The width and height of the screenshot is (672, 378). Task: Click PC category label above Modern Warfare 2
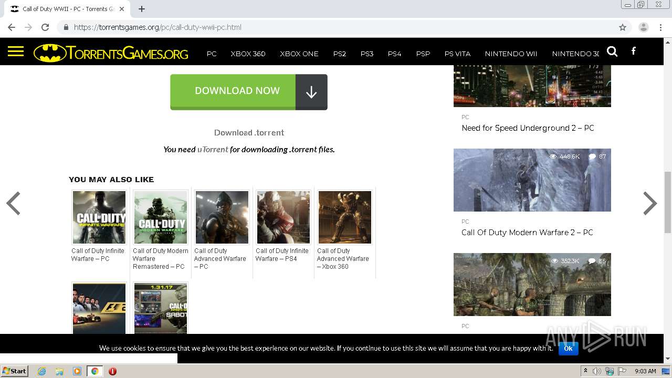[x=465, y=222]
